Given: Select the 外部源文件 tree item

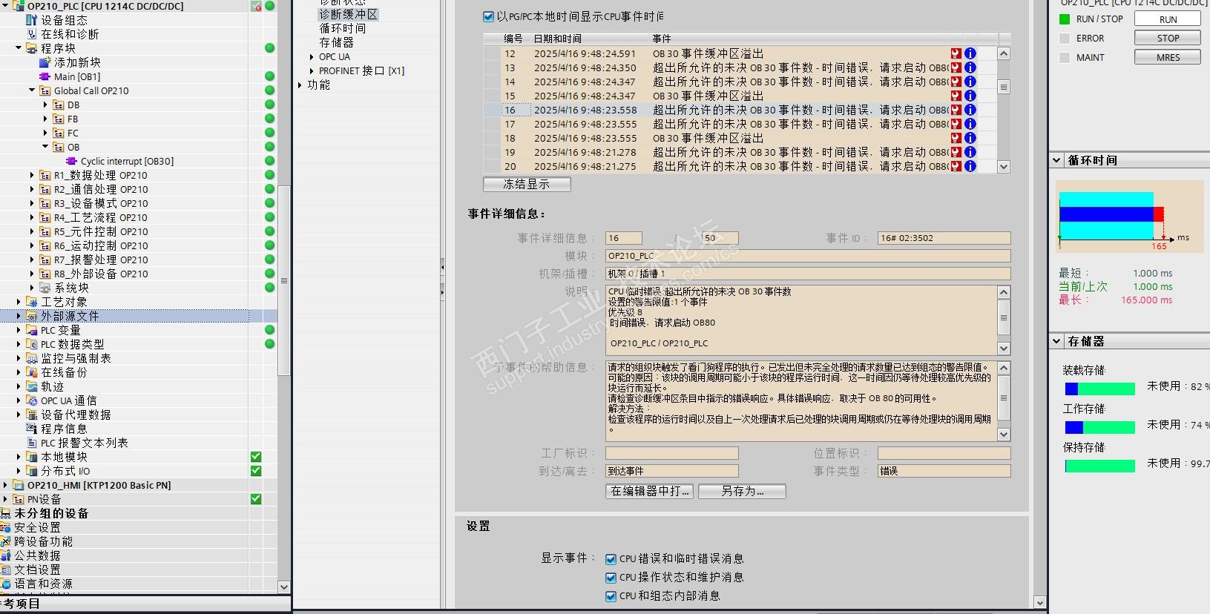Looking at the screenshot, I should [x=70, y=316].
